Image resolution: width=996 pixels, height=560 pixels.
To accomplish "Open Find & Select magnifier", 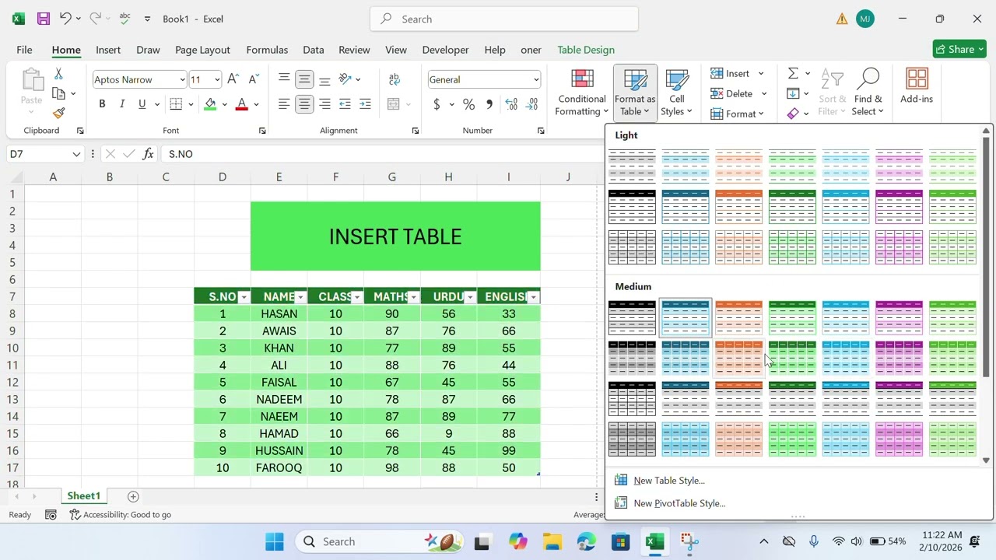I will point(868,92).
